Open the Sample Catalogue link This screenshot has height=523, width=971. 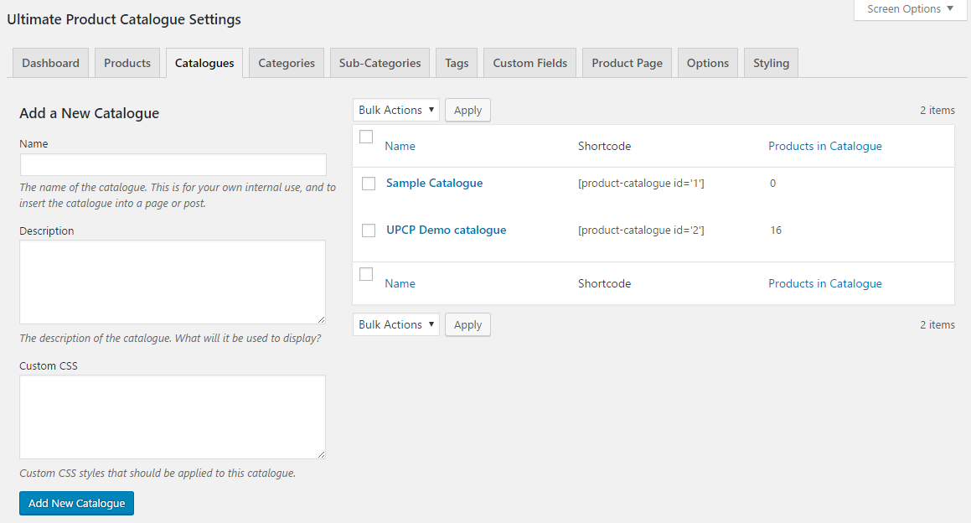pyautogui.click(x=434, y=183)
